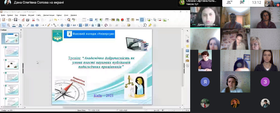Pick the Line drawing tool
280x113 pixels.
click(28, 25)
